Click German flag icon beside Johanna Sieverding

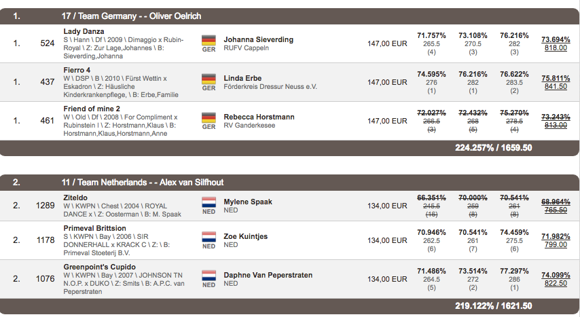coord(209,40)
